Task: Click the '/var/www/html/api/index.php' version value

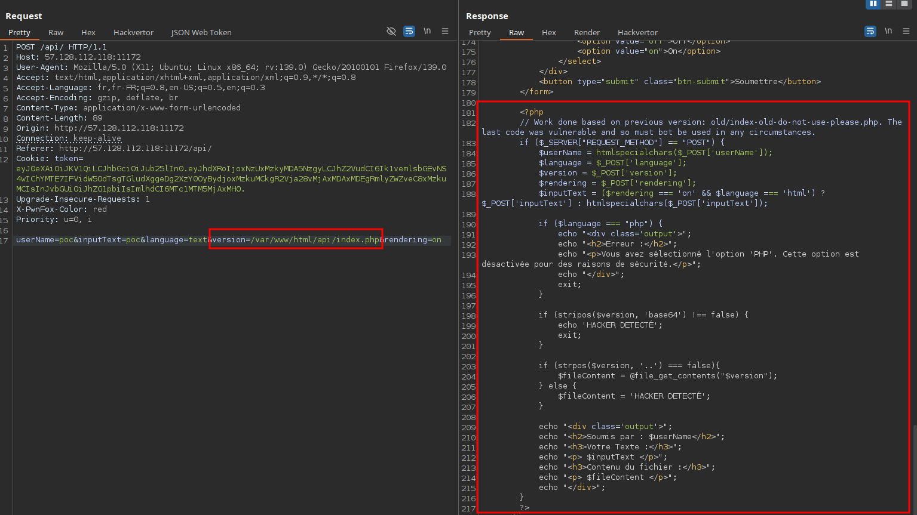Action: tap(315, 240)
